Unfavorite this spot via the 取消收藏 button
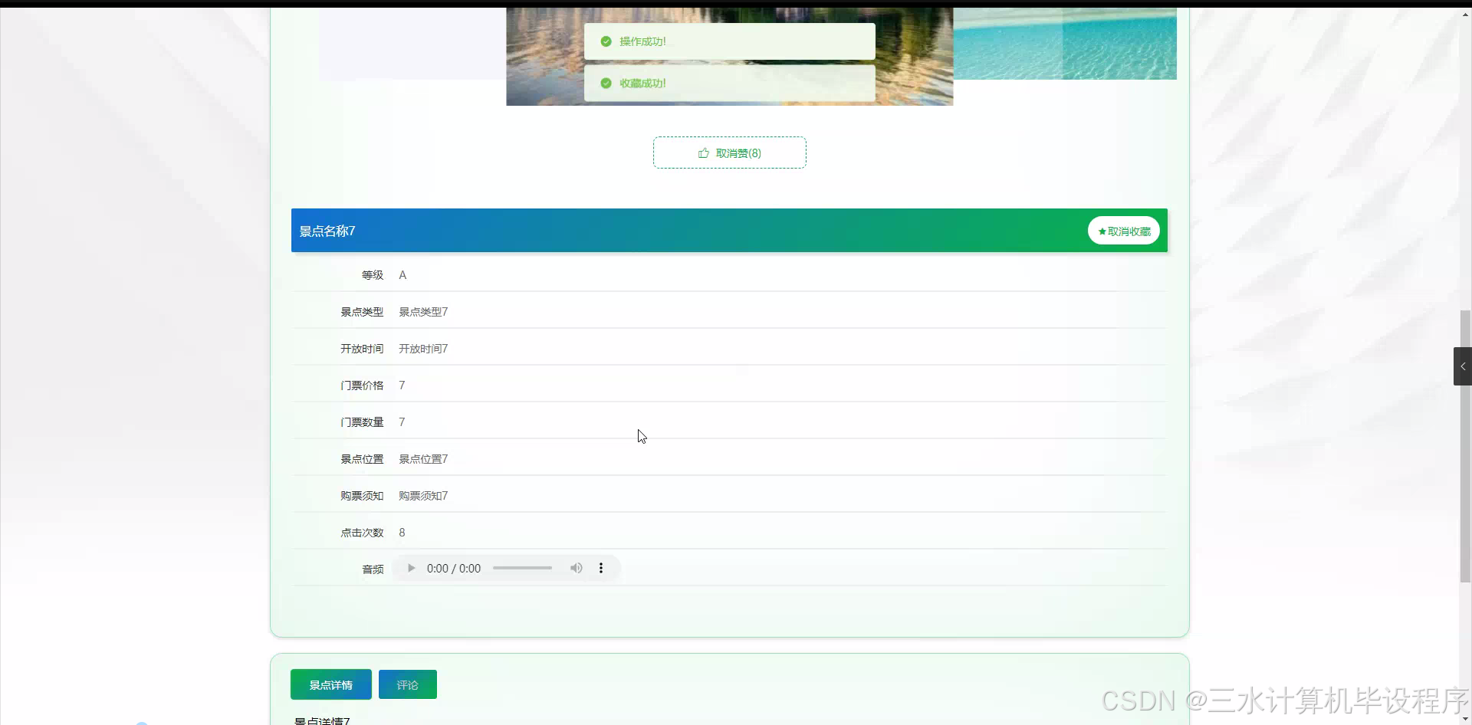The width and height of the screenshot is (1472, 725). click(x=1123, y=231)
